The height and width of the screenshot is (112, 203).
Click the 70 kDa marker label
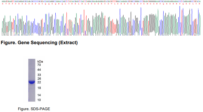[x=39, y=65]
